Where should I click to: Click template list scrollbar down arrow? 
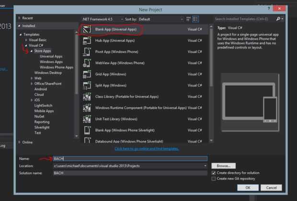[211, 141]
